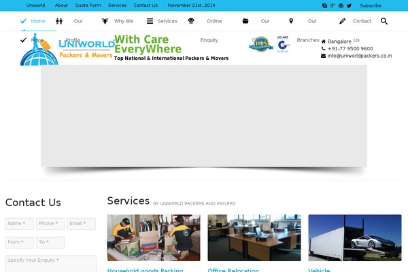Click the Subscribe link

(x=371, y=5)
